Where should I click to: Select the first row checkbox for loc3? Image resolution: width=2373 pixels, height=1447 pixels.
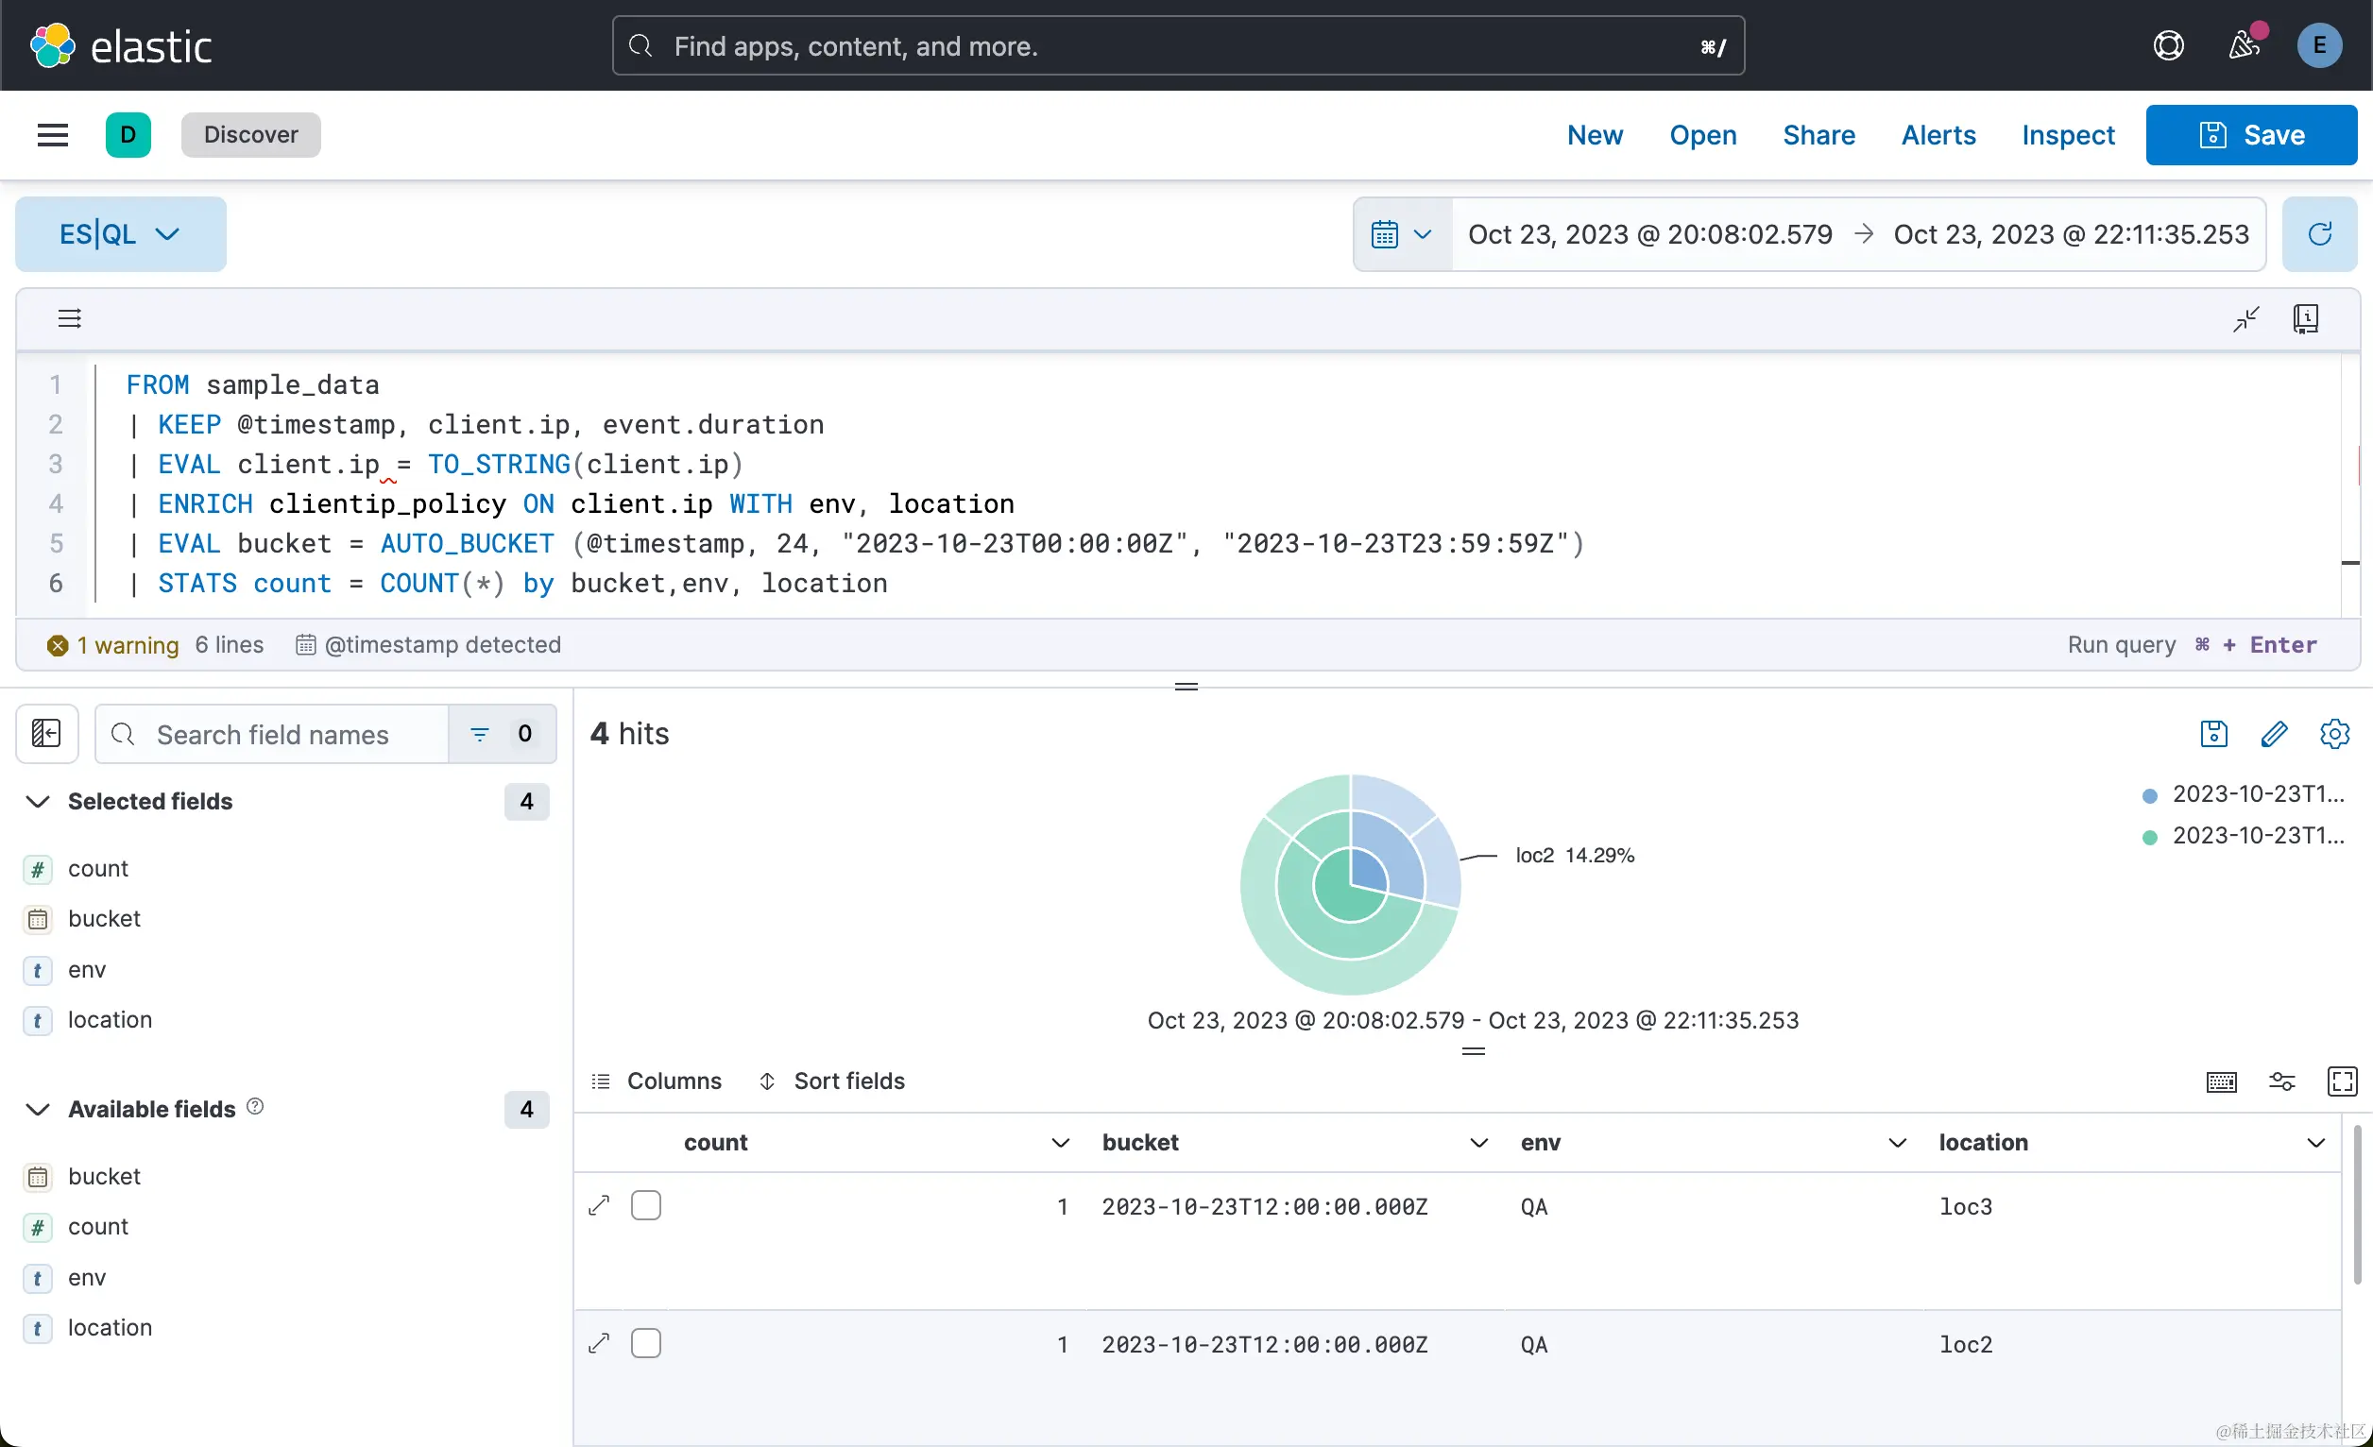click(x=645, y=1205)
